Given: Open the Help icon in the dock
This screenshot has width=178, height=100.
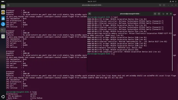Looking at the screenshot, I should pyautogui.click(x=3, y=24).
